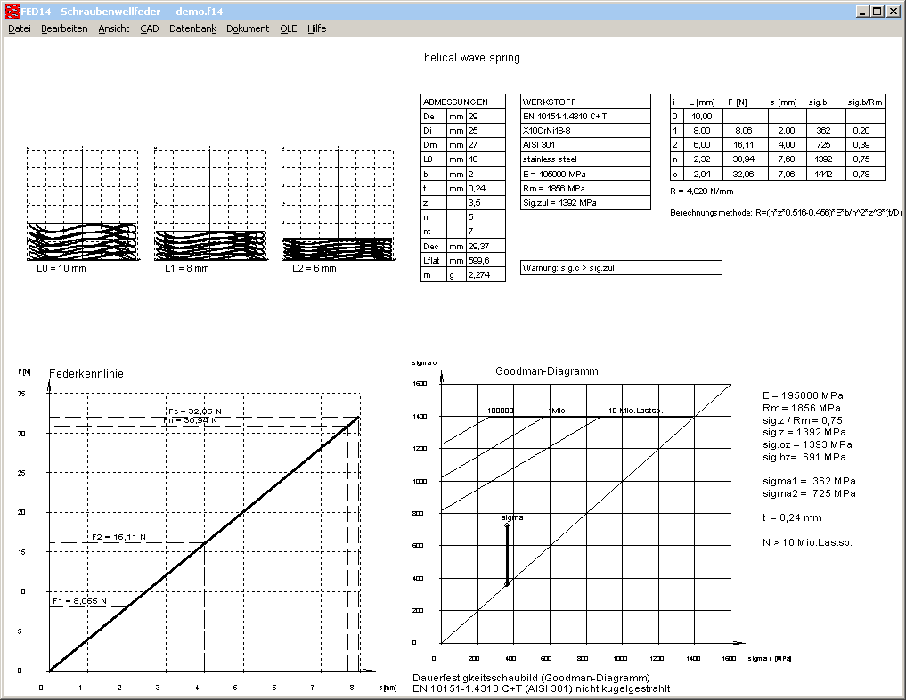Open the Hilfe menu
The width and height of the screenshot is (906, 700).
tap(317, 28)
